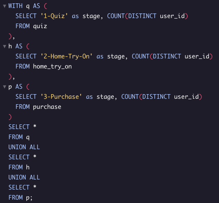Click DISTINCT in the Home-Try-On line
The image size is (219, 203).
point(167,56)
